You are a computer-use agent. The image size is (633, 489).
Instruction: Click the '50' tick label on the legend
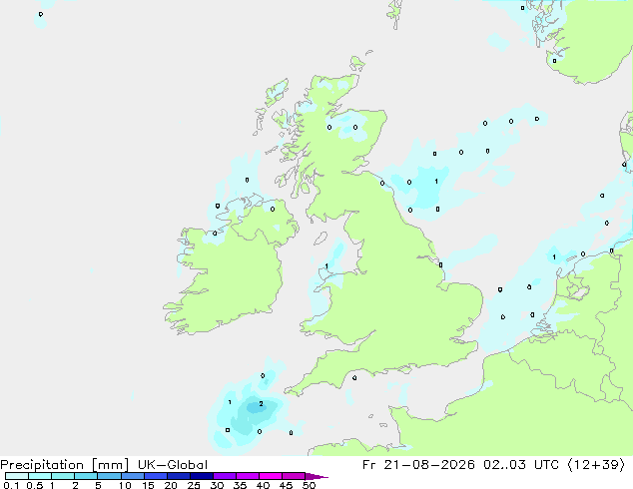(309, 485)
